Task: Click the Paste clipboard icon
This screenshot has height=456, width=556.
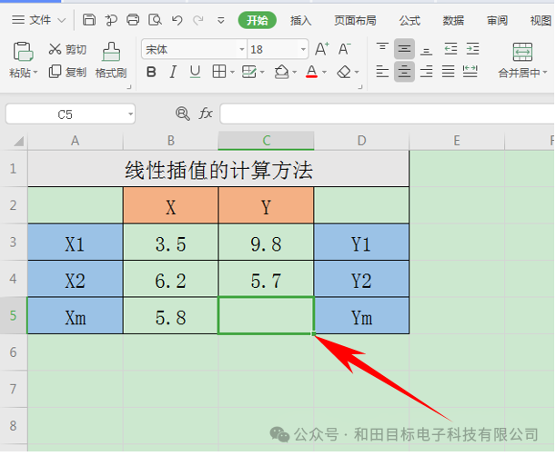Action: coord(23,52)
